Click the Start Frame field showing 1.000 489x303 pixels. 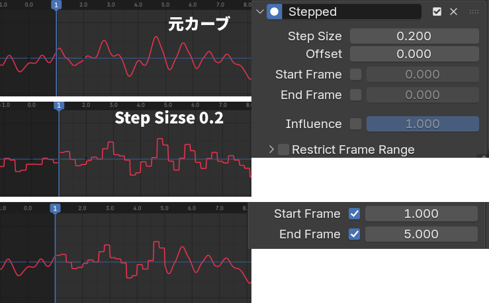click(x=421, y=213)
